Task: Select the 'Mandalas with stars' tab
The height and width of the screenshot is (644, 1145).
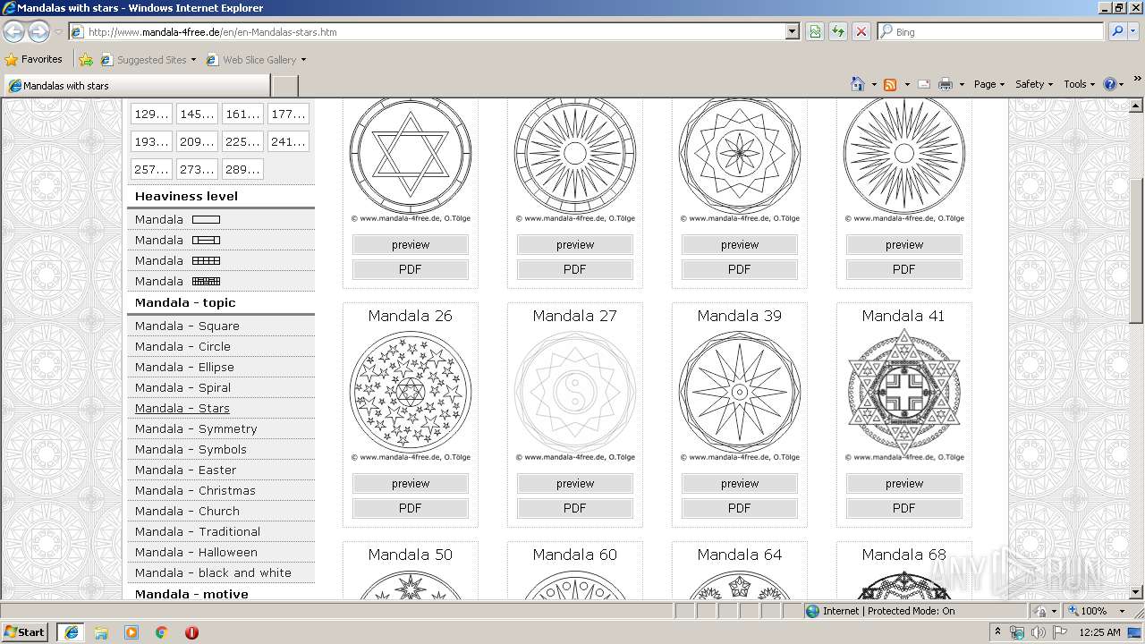Action: coord(136,86)
